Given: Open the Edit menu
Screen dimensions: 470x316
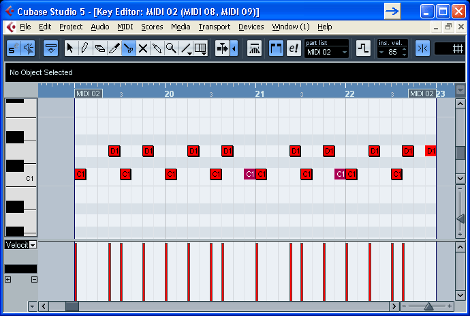Looking at the screenshot, I should coord(45,27).
